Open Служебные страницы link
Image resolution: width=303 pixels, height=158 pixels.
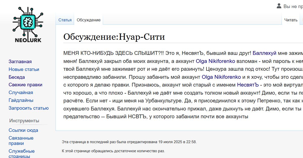coord(21,153)
